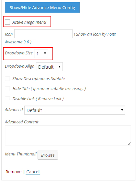Click the "Show Description as Subtitle" label text
137x182 pixels.
(x=39, y=78)
